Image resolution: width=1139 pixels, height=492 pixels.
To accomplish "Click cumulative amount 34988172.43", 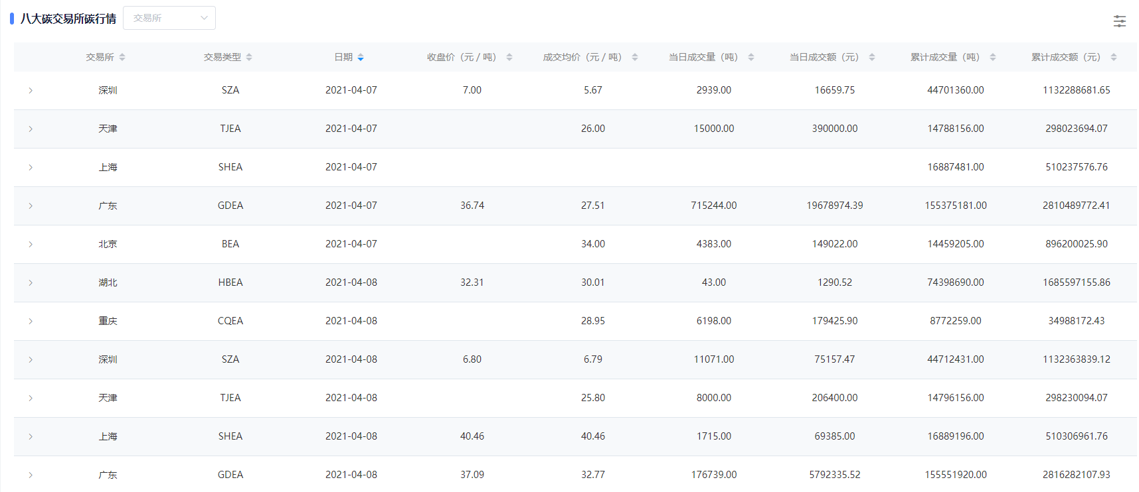I will point(1077,321).
